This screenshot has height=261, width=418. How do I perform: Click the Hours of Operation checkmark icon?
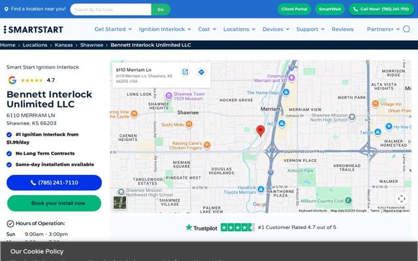point(10,223)
